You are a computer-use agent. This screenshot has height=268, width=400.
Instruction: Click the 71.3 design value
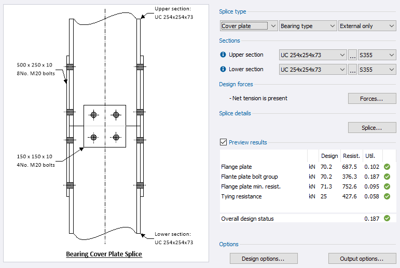(x=326, y=186)
